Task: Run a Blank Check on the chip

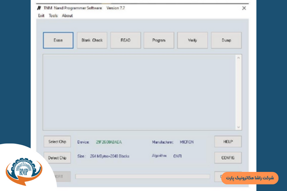Action: (x=92, y=41)
